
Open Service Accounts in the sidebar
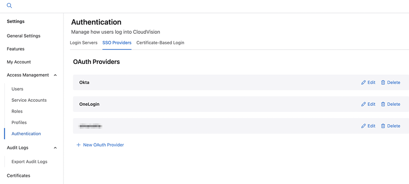pos(29,100)
